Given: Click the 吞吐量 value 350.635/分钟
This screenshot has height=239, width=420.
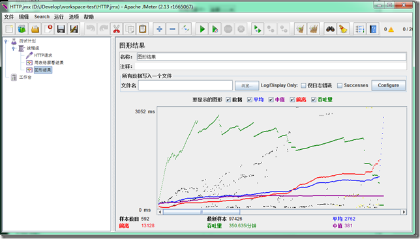Looking at the screenshot, I should [x=243, y=226].
